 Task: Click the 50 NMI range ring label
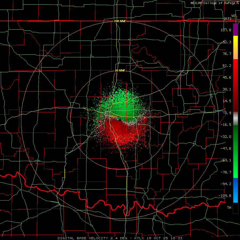[x=120, y=71]
